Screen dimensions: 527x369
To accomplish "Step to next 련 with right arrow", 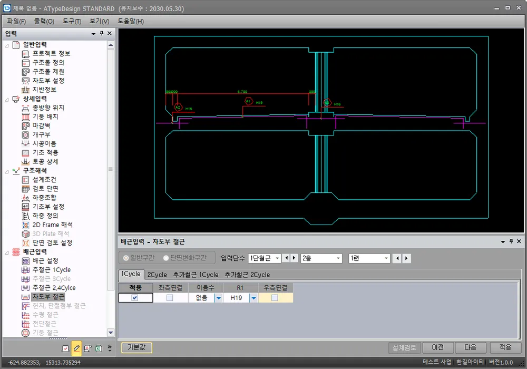I will (406, 258).
